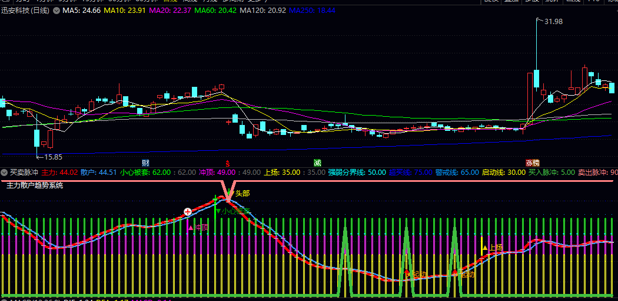618x301 pixels.
Task: Click the 中顶 signal label
Action: pyautogui.click(x=198, y=228)
